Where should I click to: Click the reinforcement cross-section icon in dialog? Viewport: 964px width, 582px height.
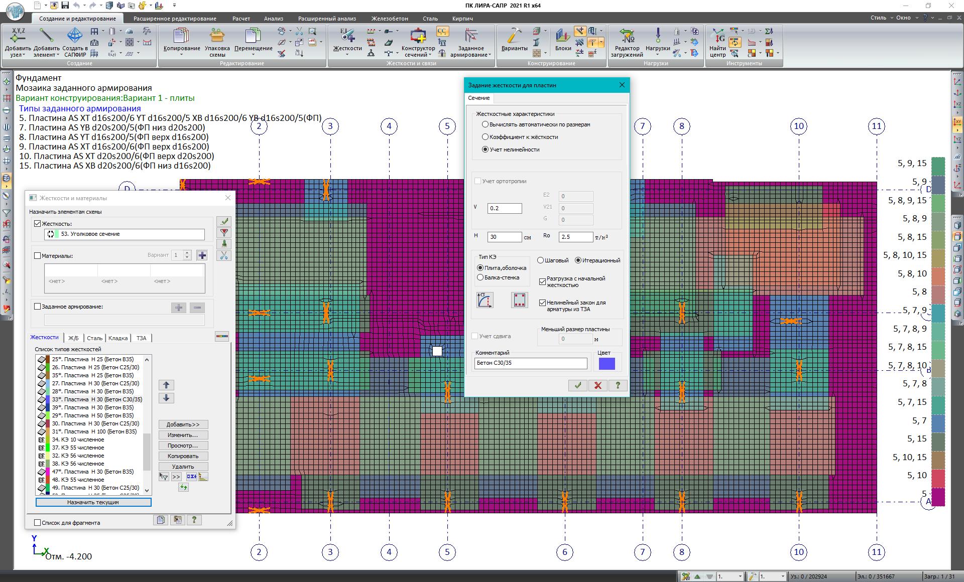pos(519,300)
